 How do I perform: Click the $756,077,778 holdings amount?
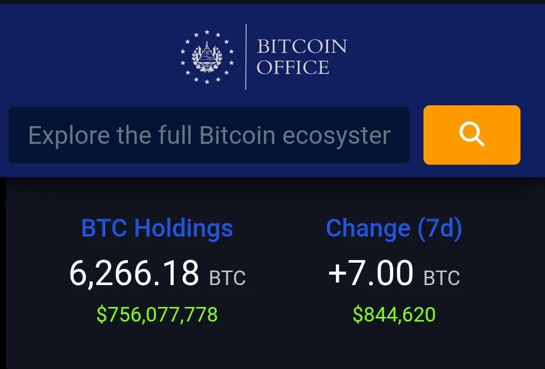tap(157, 314)
